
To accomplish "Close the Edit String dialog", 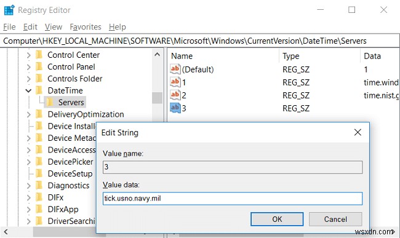I will (358, 132).
